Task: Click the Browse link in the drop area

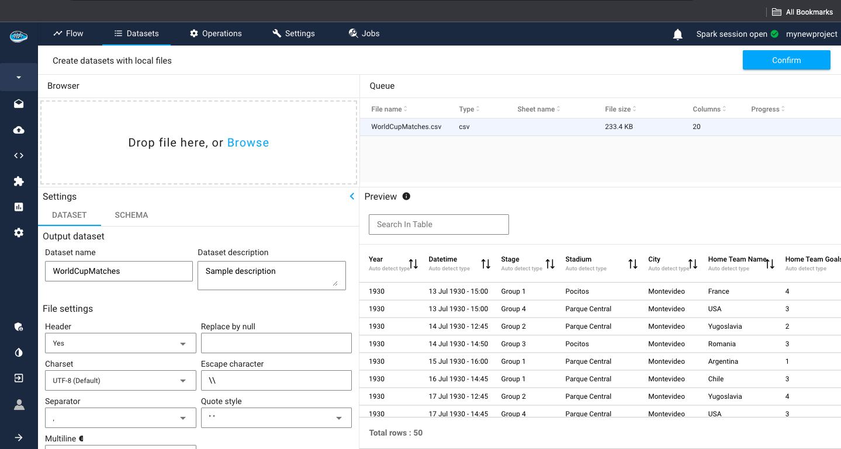Action: pos(248,143)
